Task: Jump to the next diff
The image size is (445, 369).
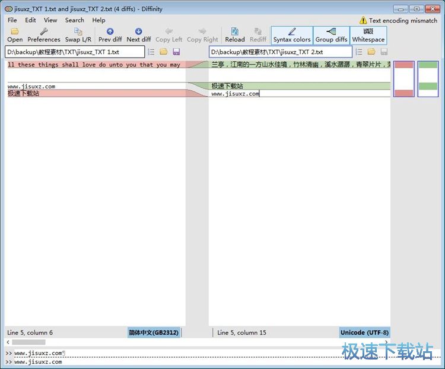Action: [x=138, y=35]
